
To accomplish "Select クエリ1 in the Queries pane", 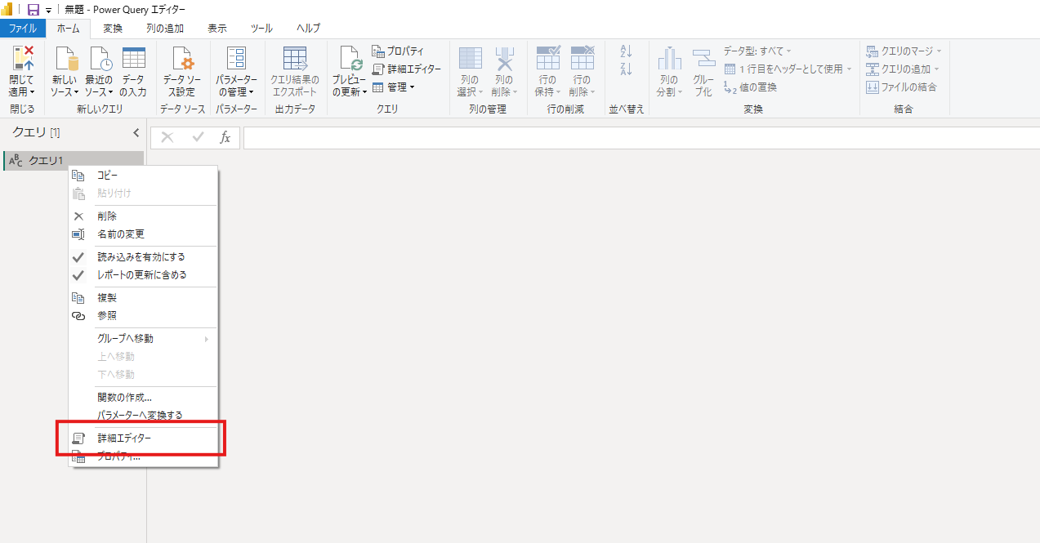I will (x=73, y=161).
